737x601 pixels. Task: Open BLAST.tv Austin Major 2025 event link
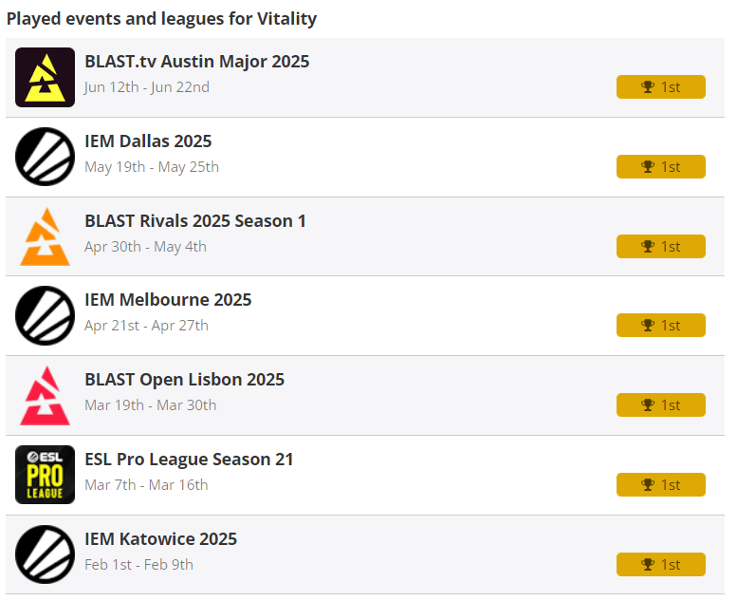(x=196, y=62)
